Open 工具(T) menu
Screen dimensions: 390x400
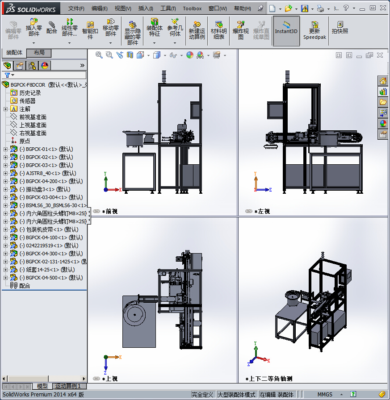(x=168, y=8)
